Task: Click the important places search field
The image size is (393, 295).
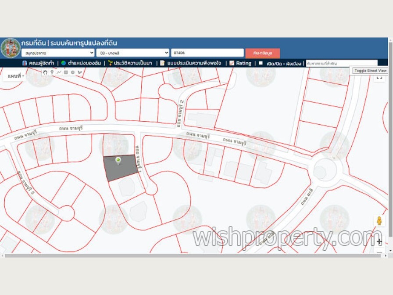Action: [342, 64]
